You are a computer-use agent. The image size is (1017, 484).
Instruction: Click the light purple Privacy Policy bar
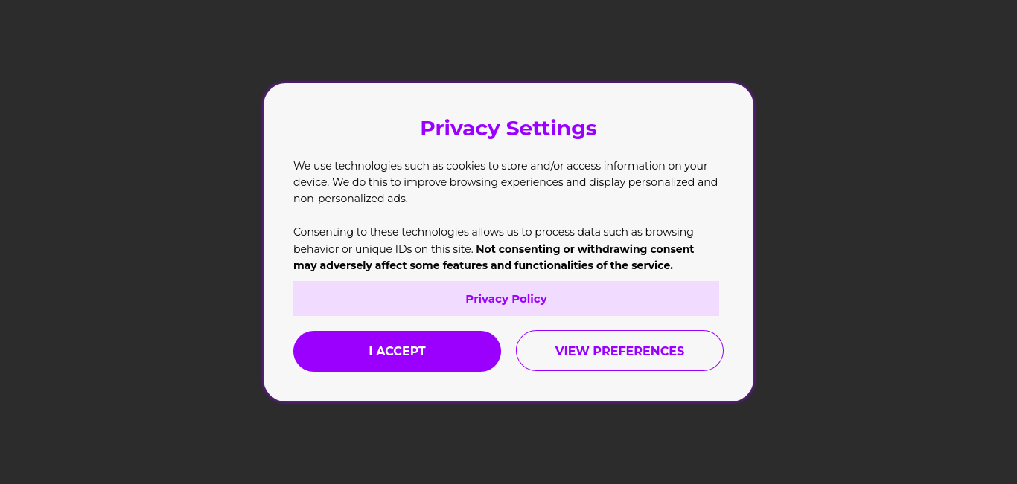pyautogui.click(x=506, y=299)
